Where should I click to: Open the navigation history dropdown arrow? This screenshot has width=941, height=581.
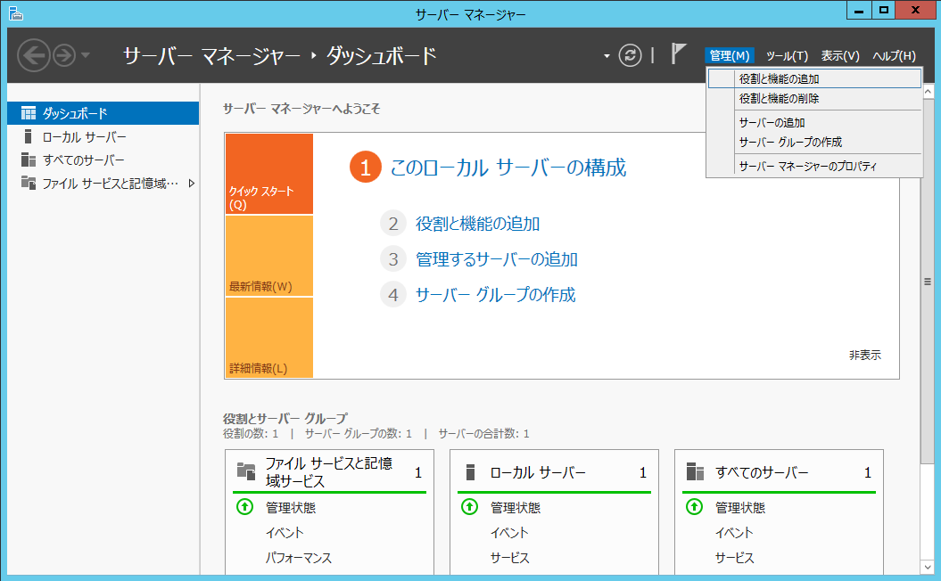(x=86, y=55)
